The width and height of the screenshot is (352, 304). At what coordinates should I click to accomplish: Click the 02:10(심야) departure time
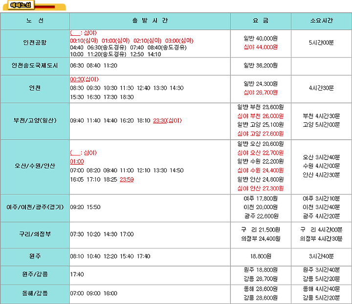[148, 41]
